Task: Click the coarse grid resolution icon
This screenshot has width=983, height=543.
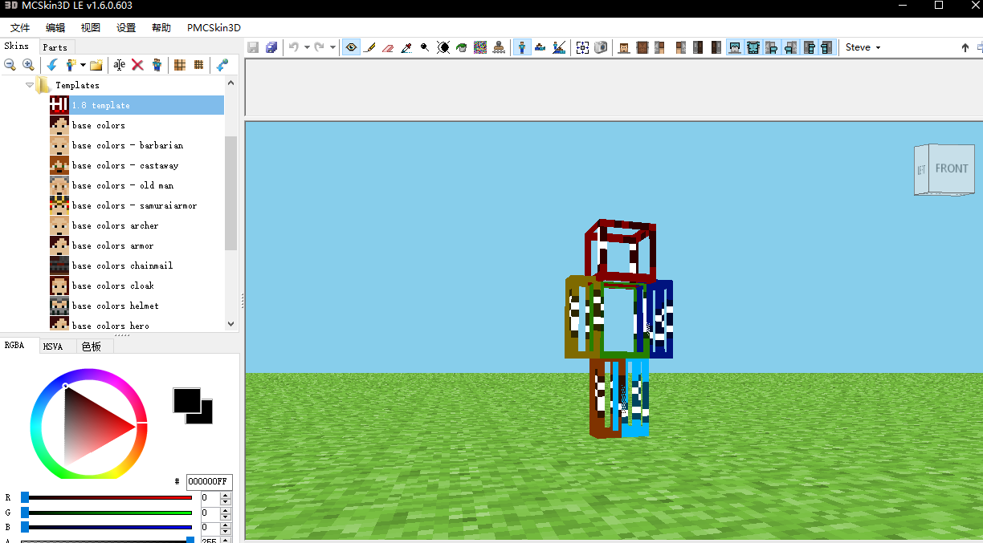Action: (180, 65)
